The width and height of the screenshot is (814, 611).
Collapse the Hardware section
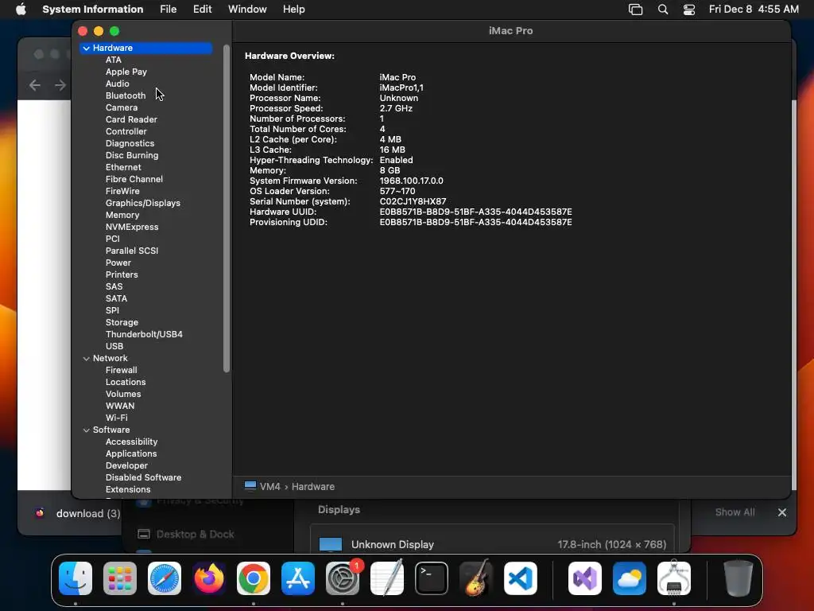pos(86,48)
